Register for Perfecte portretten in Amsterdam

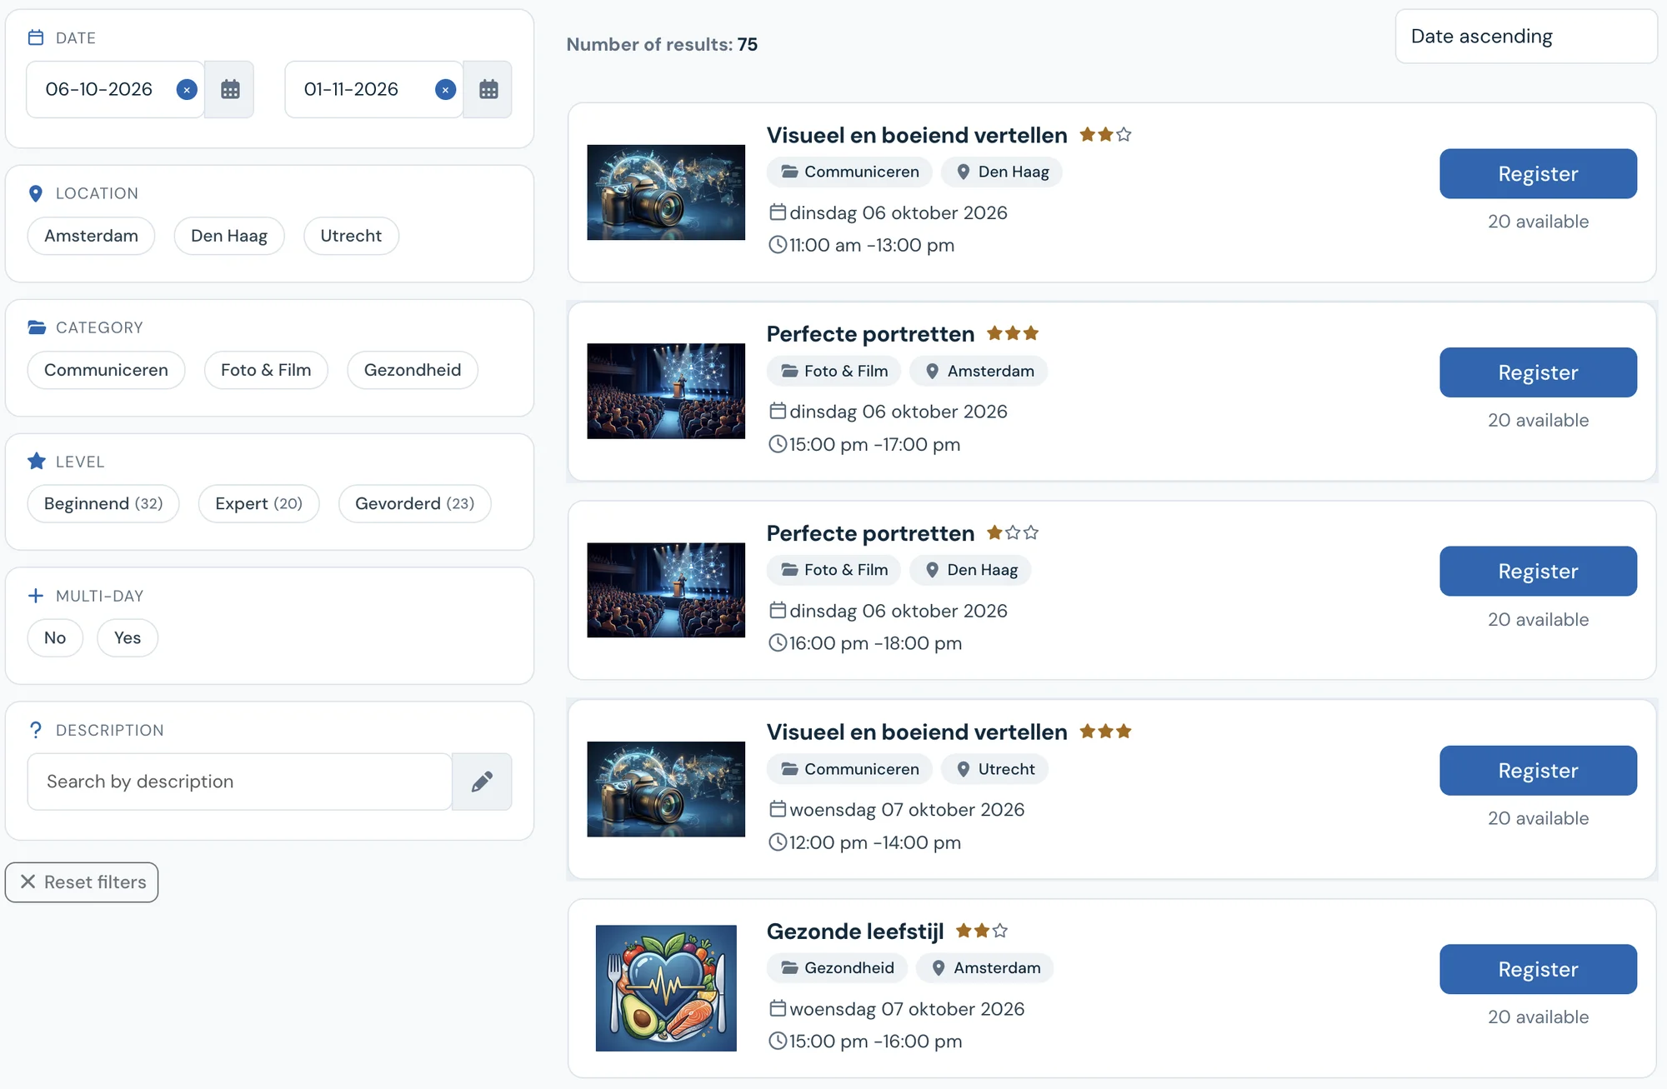tap(1538, 372)
